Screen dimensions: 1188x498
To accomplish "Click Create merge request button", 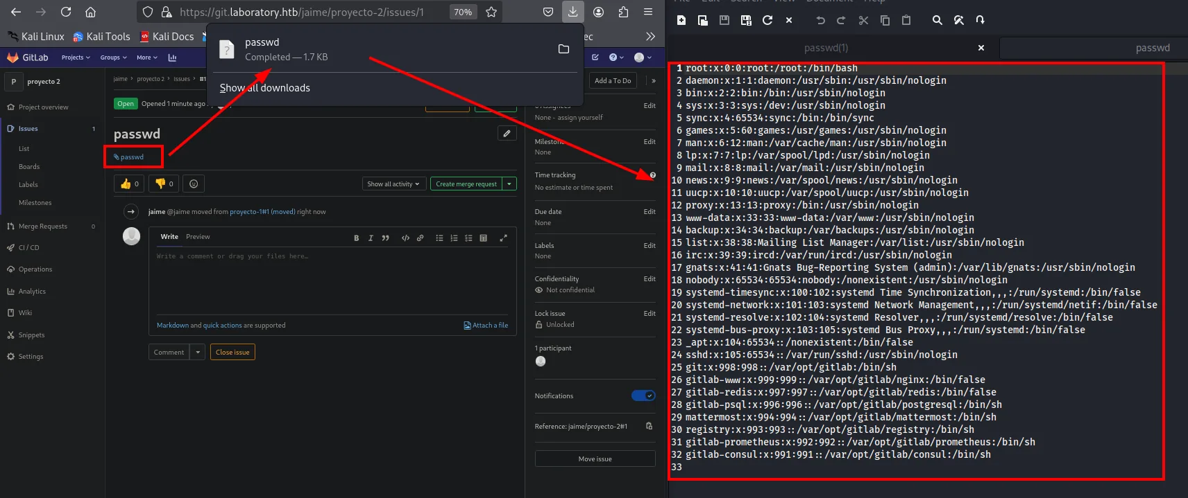I will click(466, 184).
